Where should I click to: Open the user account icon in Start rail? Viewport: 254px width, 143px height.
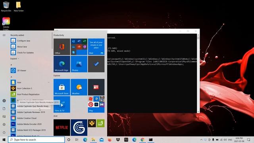(x=4, y=100)
